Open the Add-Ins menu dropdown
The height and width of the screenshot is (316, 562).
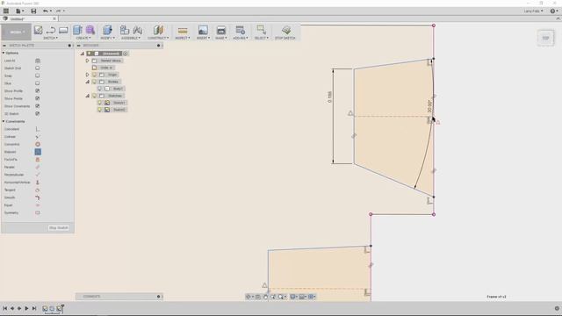[241, 38]
